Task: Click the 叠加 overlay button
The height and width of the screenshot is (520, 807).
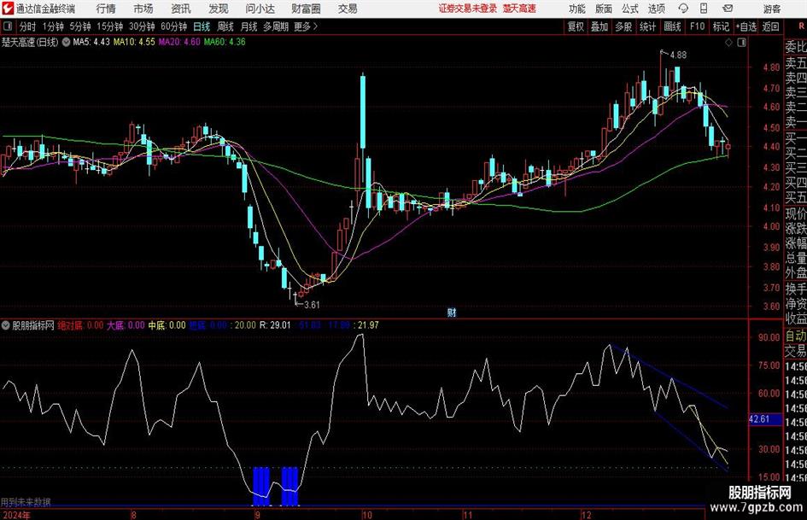Action: click(x=599, y=26)
